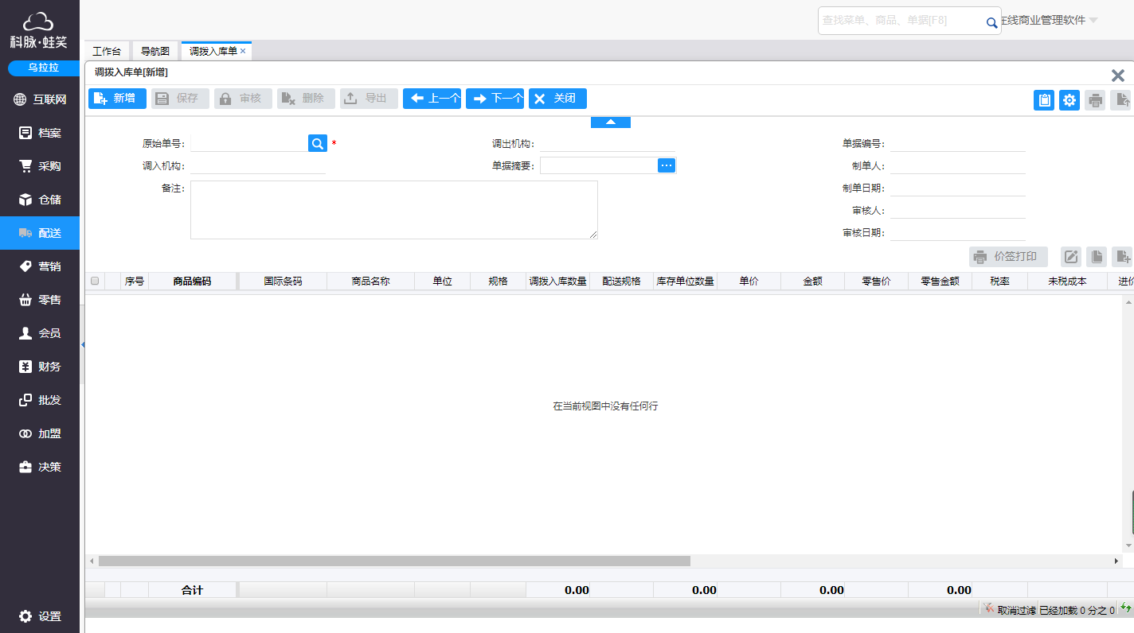Go to 下一个 record

tap(495, 99)
